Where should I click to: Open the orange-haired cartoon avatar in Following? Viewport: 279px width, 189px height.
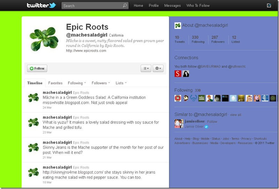pyautogui.click(x=210, y=98)
